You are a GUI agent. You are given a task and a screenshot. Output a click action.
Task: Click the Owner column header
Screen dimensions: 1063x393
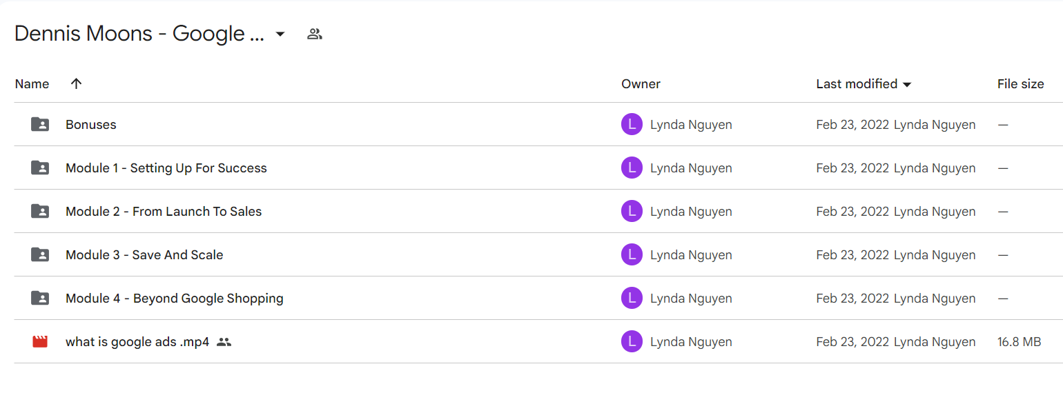[x=641, y=84]
